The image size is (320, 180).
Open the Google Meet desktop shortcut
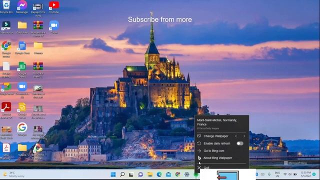[6, 89]
